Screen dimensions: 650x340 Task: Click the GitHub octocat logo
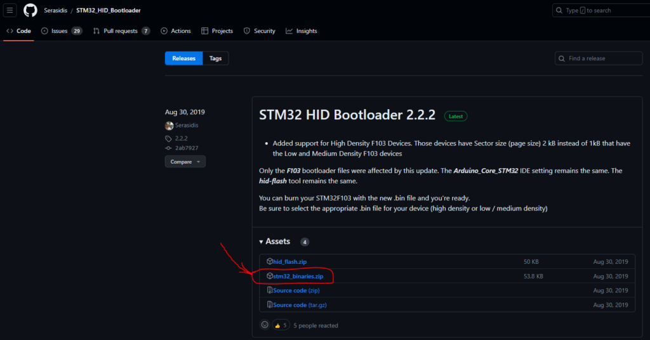(x=30, y=10)
